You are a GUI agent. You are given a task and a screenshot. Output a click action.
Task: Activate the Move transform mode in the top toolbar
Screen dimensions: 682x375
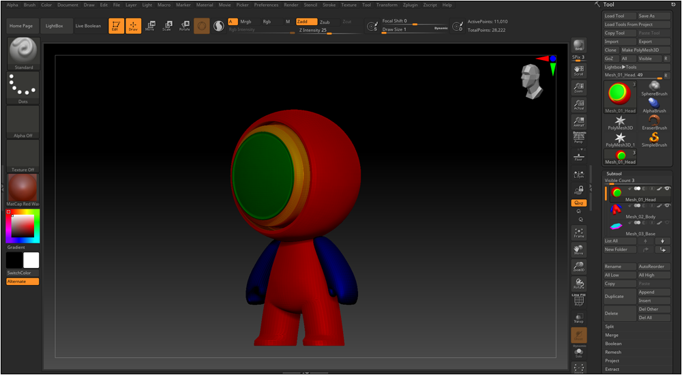point(149,26)
